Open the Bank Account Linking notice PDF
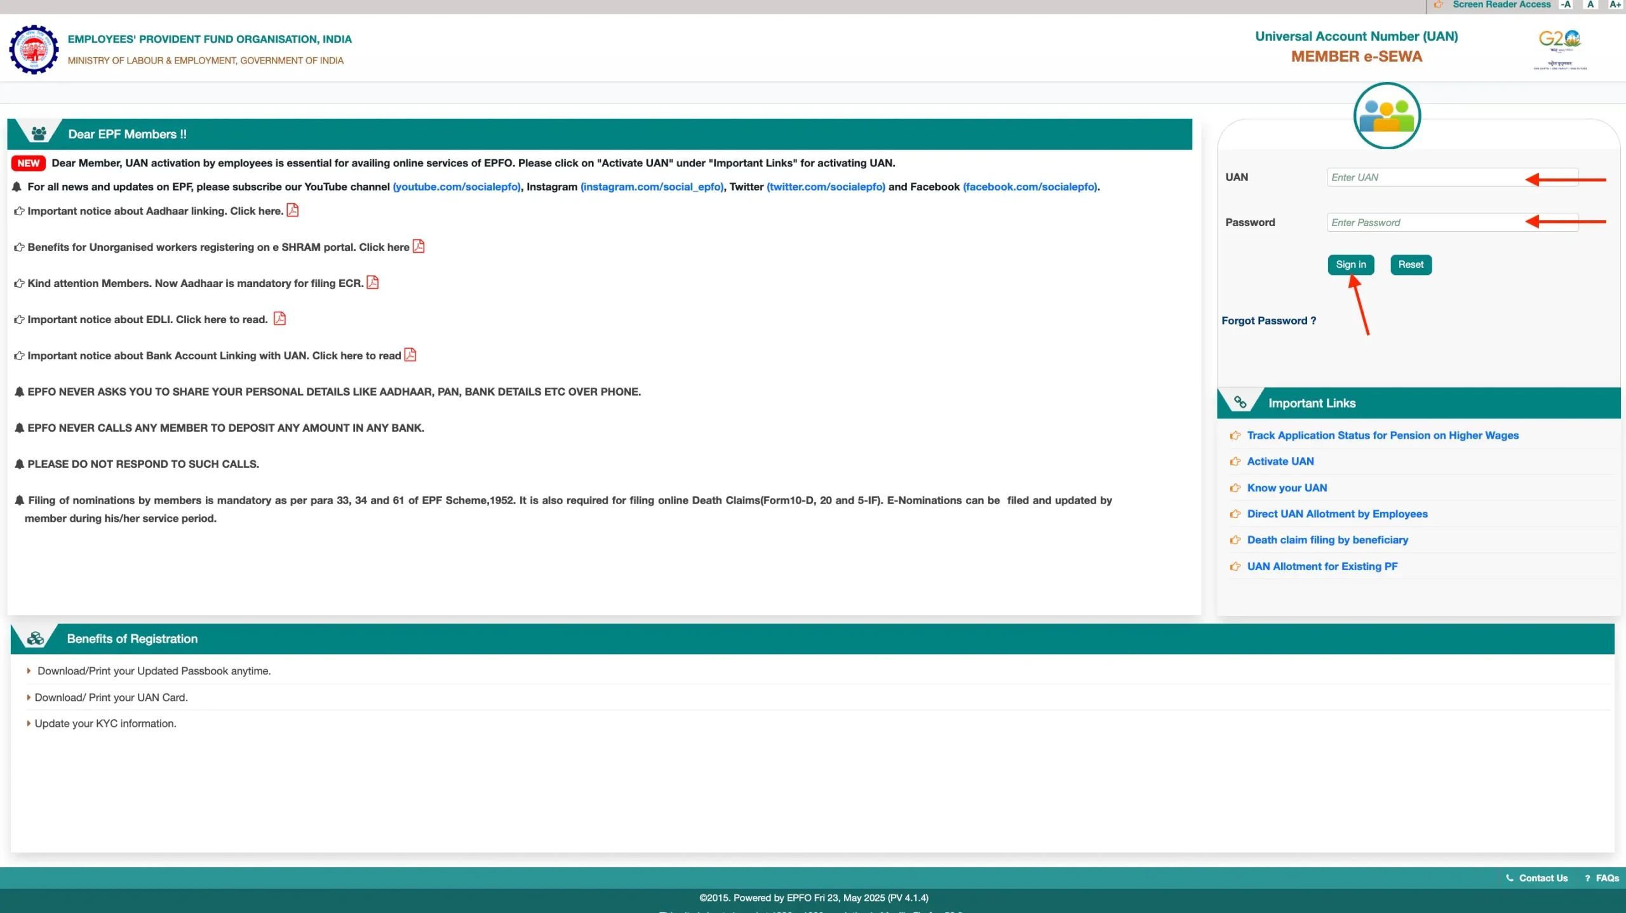 408,355
